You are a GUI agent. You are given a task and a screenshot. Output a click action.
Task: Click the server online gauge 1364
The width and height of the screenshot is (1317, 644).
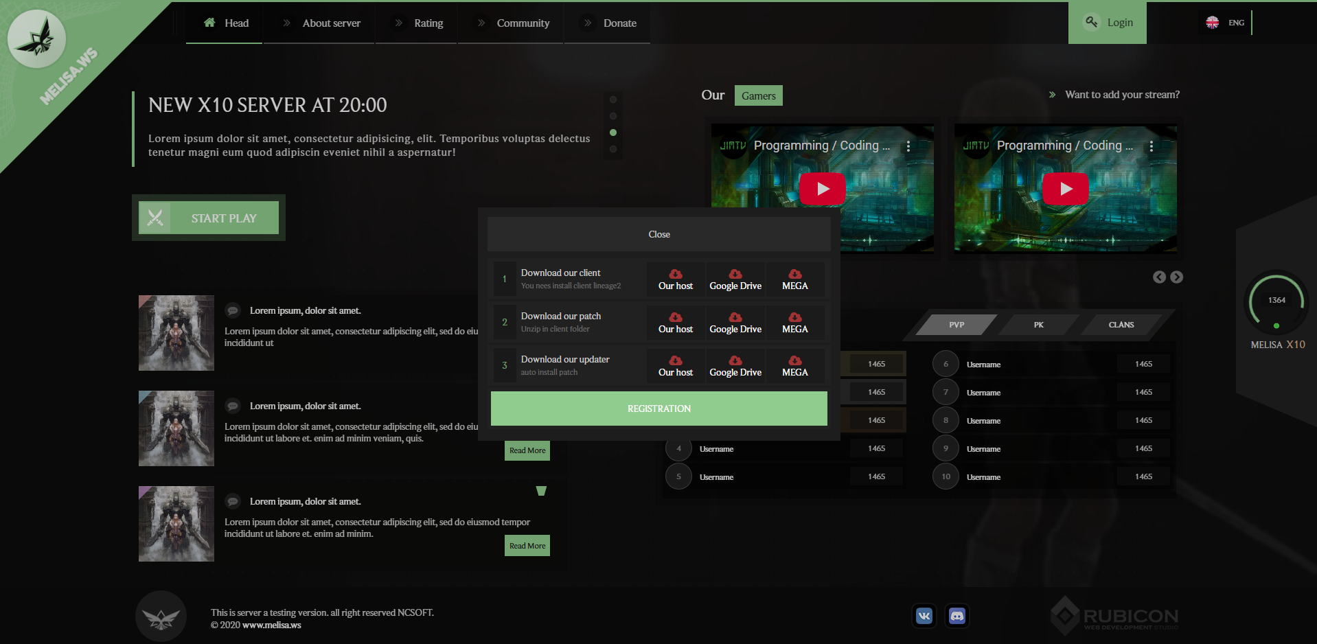(1276, 301)
